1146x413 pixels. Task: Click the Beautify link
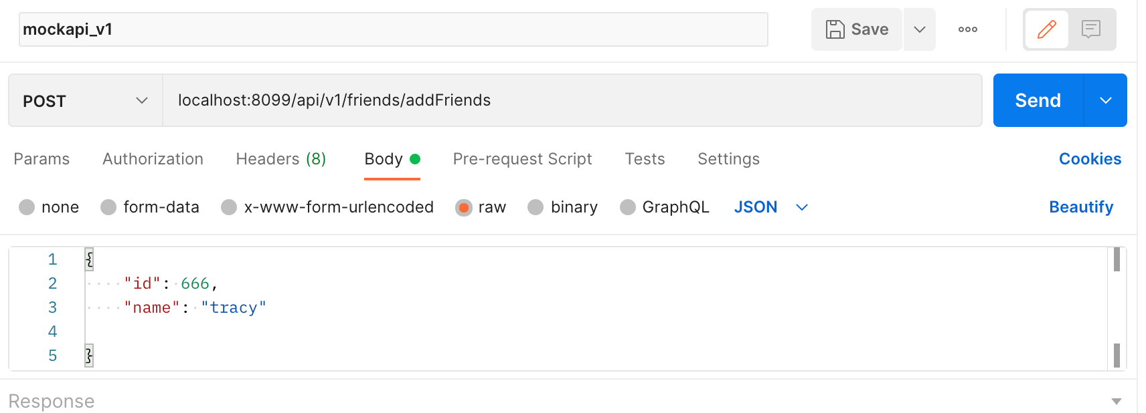coord(1081,207)
